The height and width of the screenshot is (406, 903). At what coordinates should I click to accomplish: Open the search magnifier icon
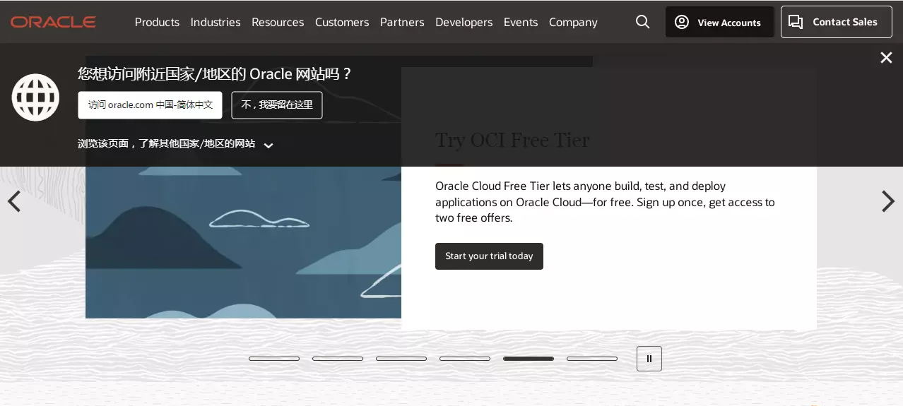642,22
